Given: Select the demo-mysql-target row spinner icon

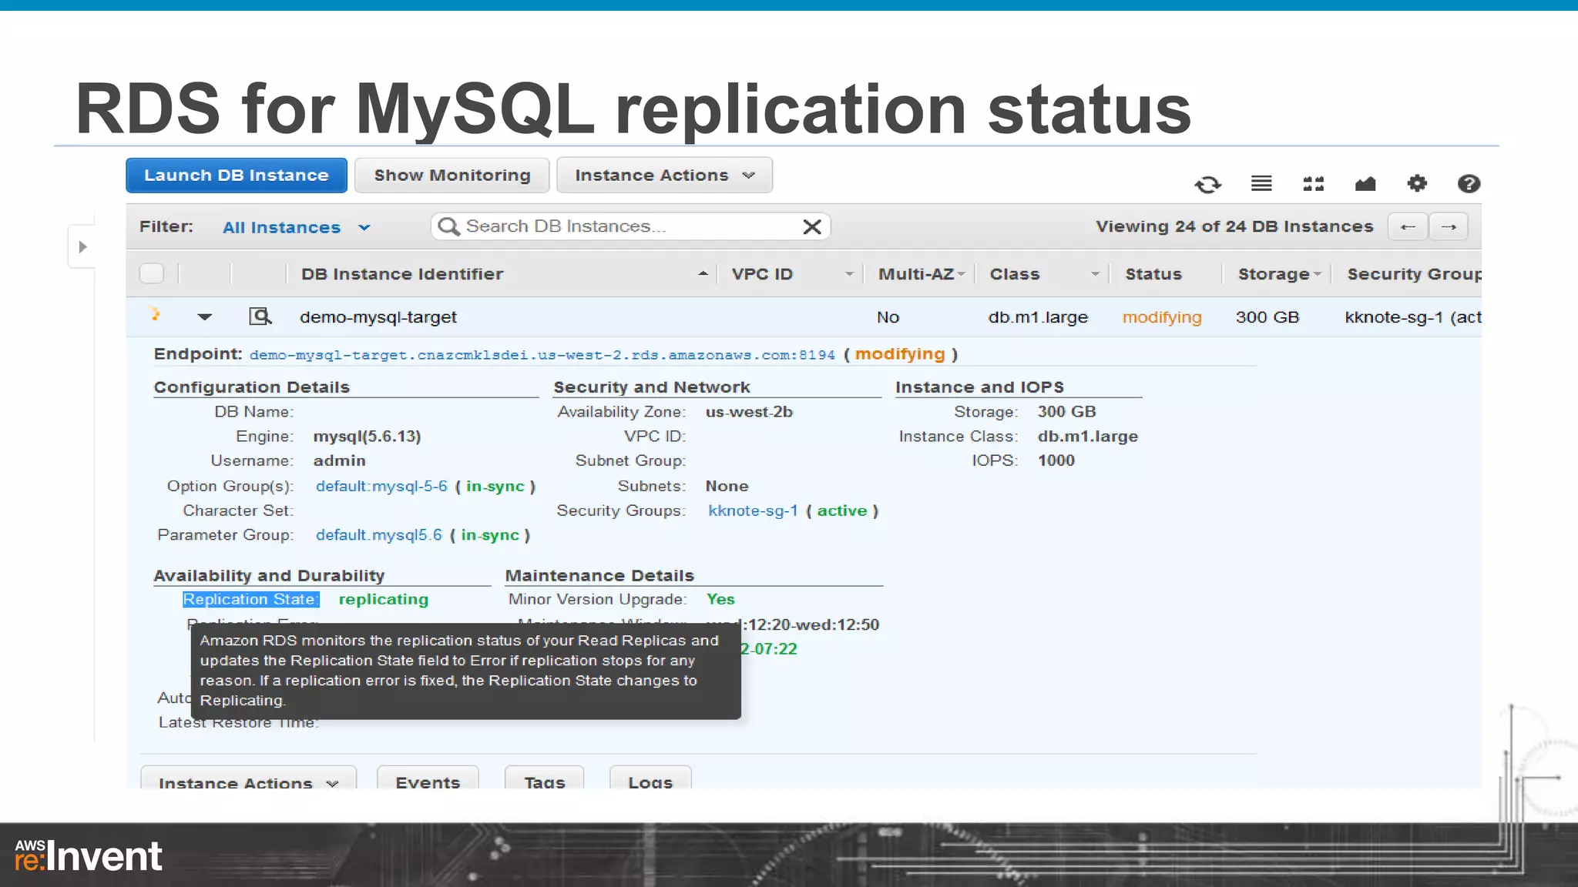Looking at the screenshot, I should click(155, 314).
